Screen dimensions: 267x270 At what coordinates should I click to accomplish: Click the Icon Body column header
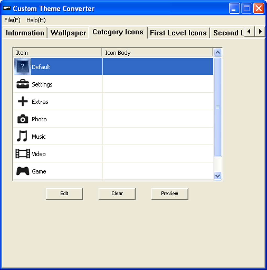pos(157,53)
